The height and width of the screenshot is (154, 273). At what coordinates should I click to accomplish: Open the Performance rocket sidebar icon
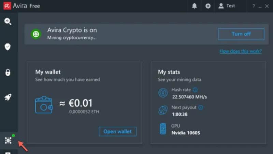point(8,98)
